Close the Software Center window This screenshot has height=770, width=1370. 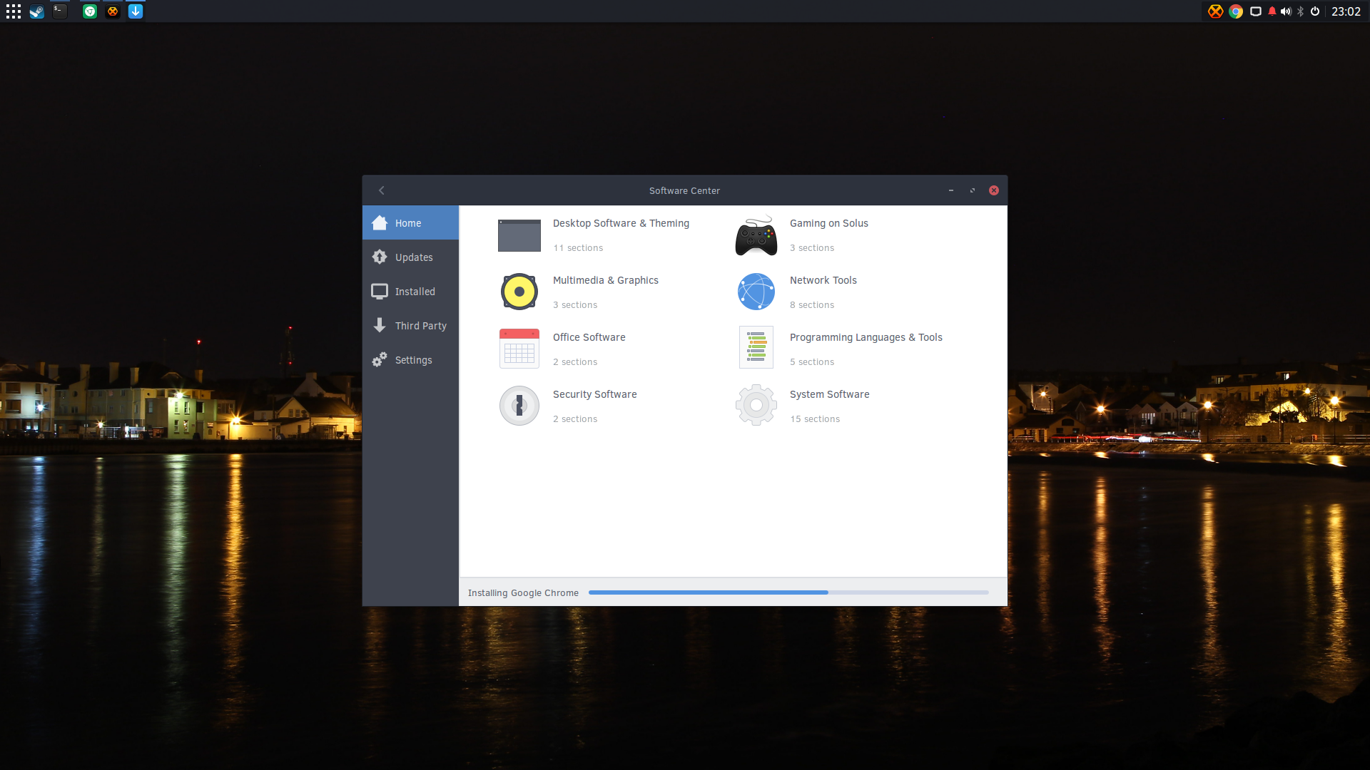pos(994,190)
